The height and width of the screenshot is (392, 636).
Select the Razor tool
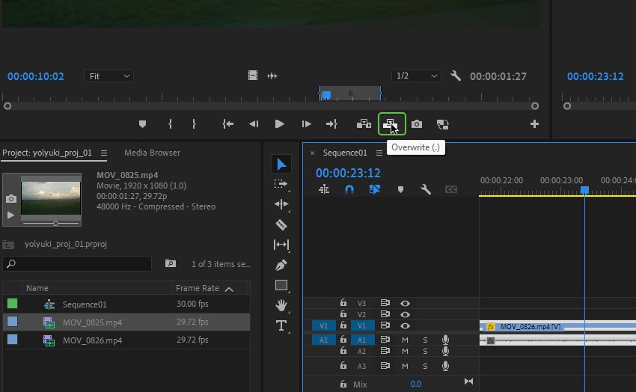tap(281, 224)
